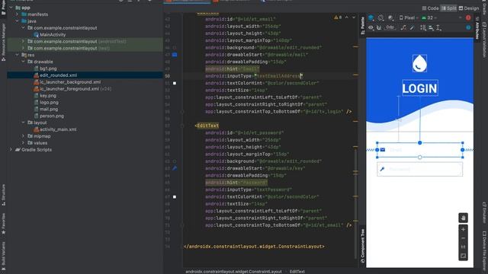The height and width of the screenshot is (274, 488).
Task: Open the night mode theme icon
Action: click(390, 18)
